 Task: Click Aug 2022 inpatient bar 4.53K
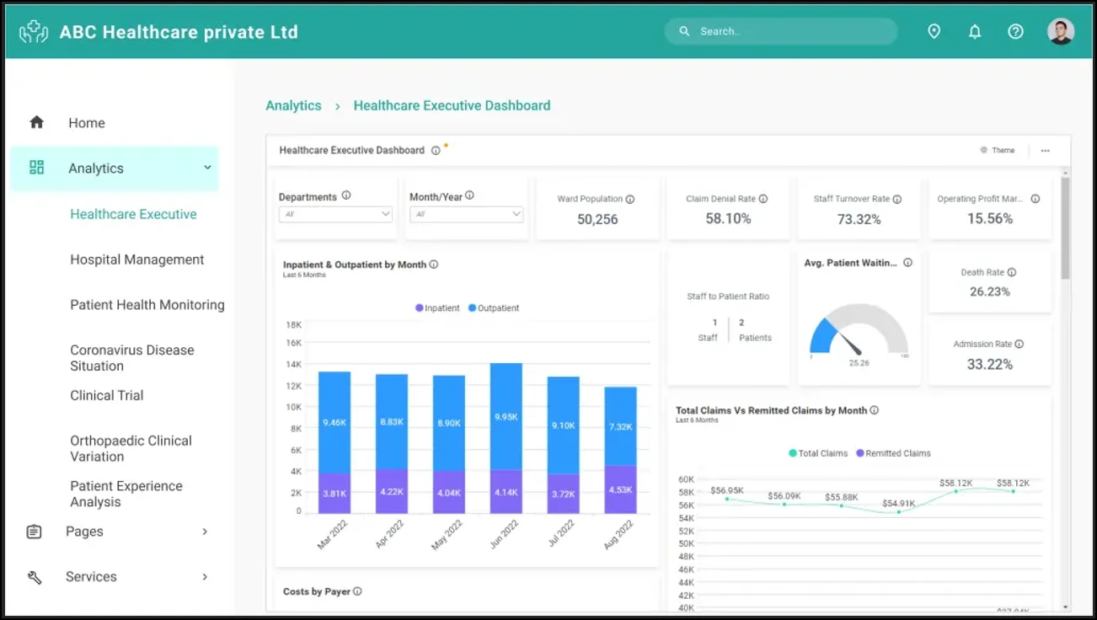click(x=621, y=489)
